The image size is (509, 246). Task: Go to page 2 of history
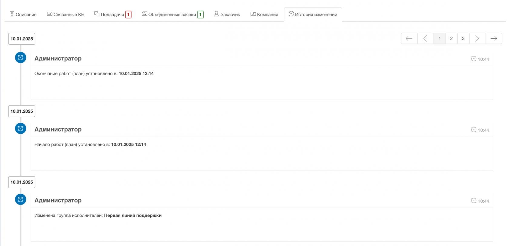coord(451,38)
